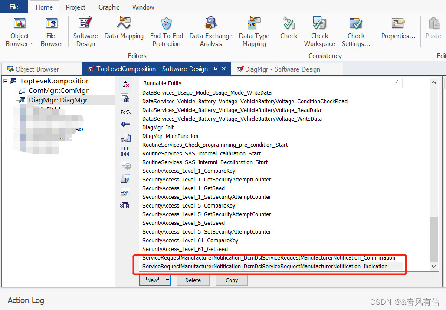446x310 pixels.
Task: Activate TopLevelComposition - Software Design tab
Action: [x=152, y=69]
